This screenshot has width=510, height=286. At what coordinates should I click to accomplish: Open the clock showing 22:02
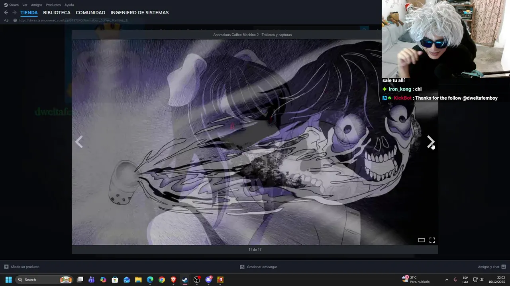(x=497, y=280)
